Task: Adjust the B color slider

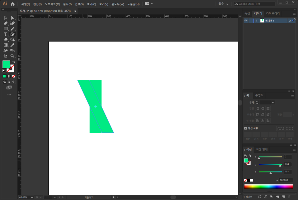Action: (270, 172)
